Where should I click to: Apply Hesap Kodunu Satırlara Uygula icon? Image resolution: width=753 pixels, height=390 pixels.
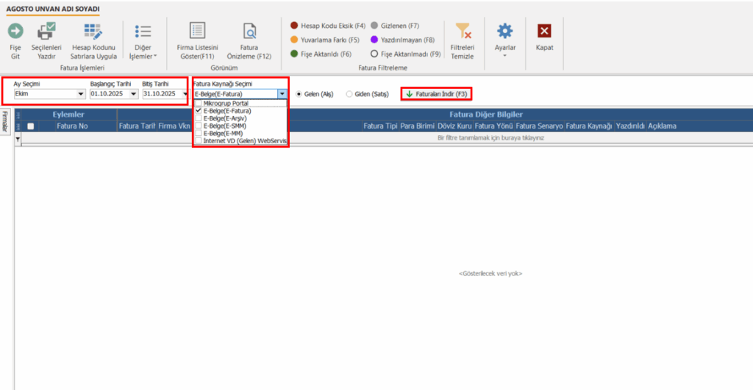click(x=93, y=31)
